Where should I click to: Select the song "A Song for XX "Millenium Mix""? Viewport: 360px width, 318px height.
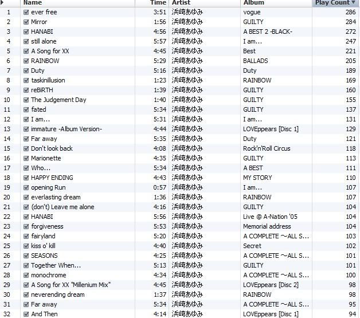coord(71,285)
